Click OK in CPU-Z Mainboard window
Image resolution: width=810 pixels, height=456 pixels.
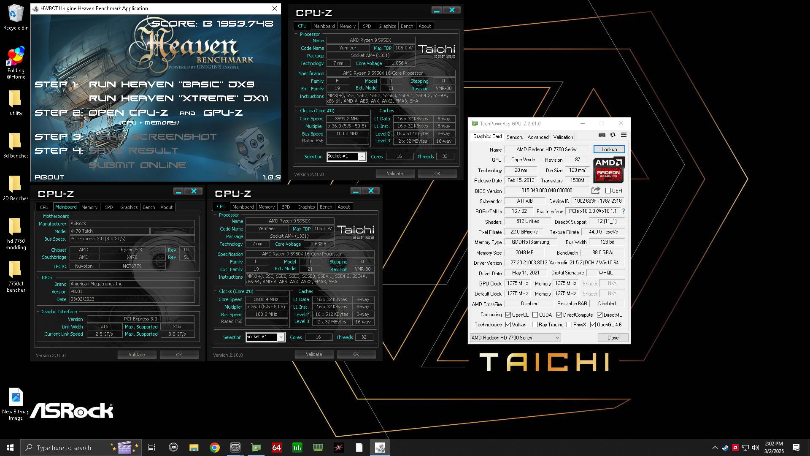(179, 355)
